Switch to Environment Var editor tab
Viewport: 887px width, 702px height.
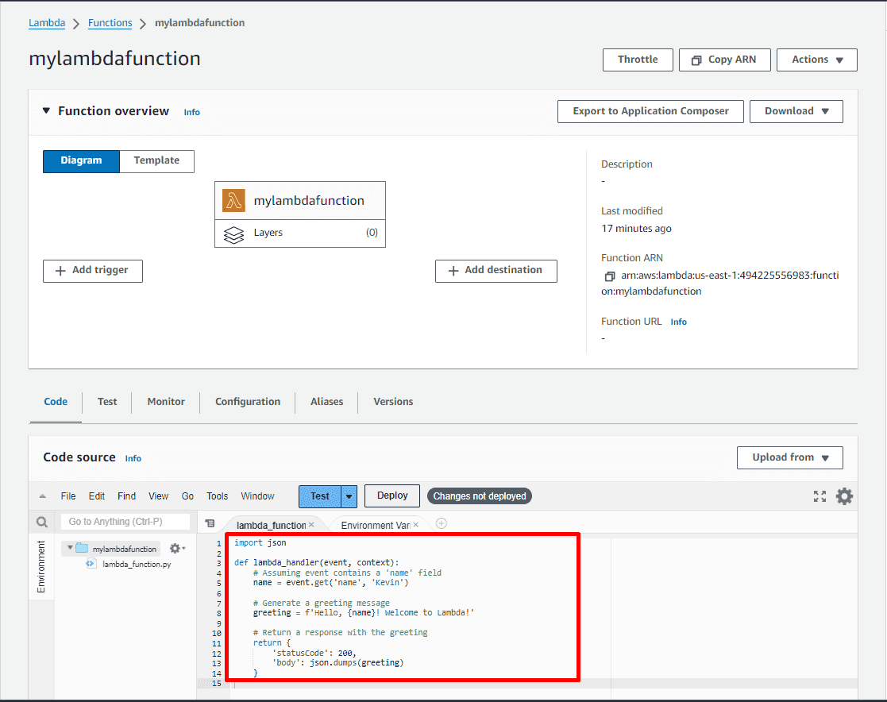point(375,525)
